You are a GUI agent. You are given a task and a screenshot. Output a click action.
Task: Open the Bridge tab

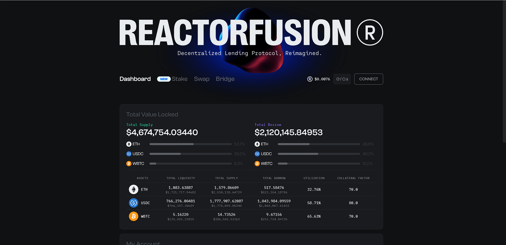(x=225, y=79)
